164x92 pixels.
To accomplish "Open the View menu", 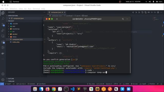I will (x=21, y=9).
